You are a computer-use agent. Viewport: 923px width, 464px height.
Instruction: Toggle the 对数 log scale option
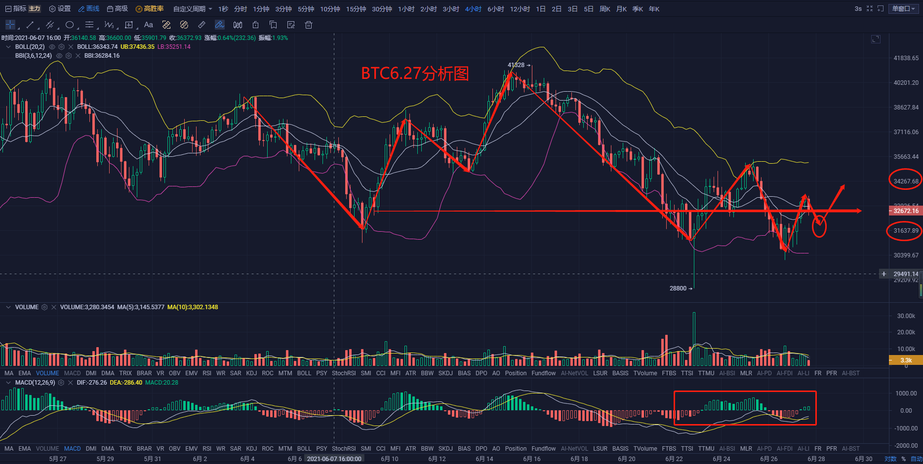(890, 459)
